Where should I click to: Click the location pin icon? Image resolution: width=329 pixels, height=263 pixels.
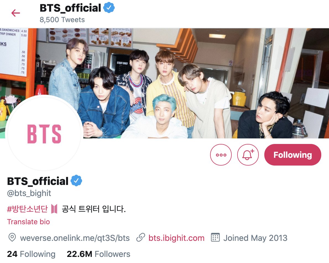pyautogui.click(x=12, y=238)
